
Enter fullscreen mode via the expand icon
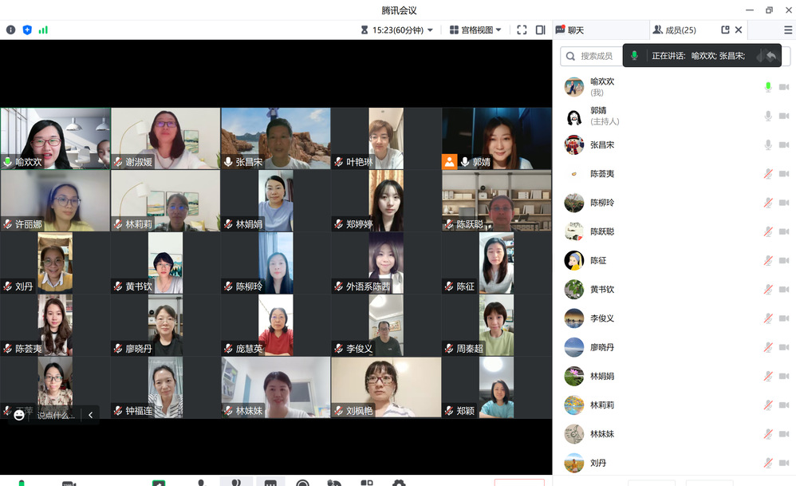522,30
